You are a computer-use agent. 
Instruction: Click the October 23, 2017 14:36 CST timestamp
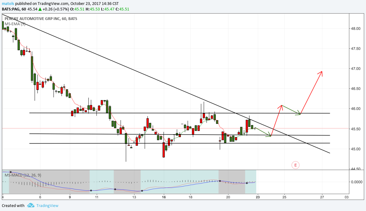pyautogui.click(x=94, y=4)
